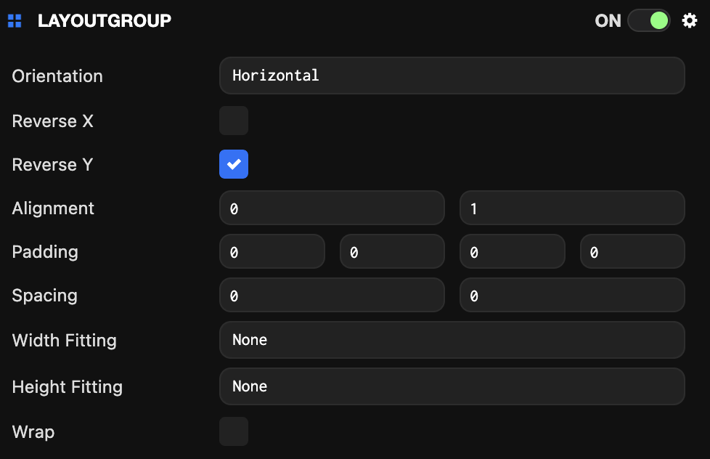Disable the Reverse Y checkbox
Screen dimensions: 710x459
(233, 164)
